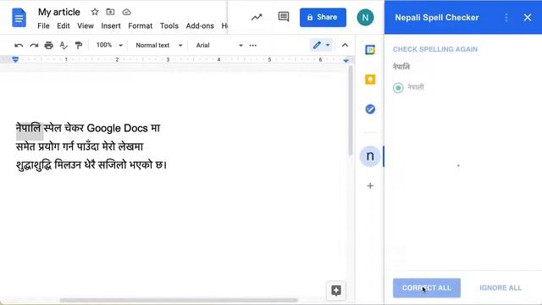
Task: Open Google Keep side panel icon
Action: (370, 80)
